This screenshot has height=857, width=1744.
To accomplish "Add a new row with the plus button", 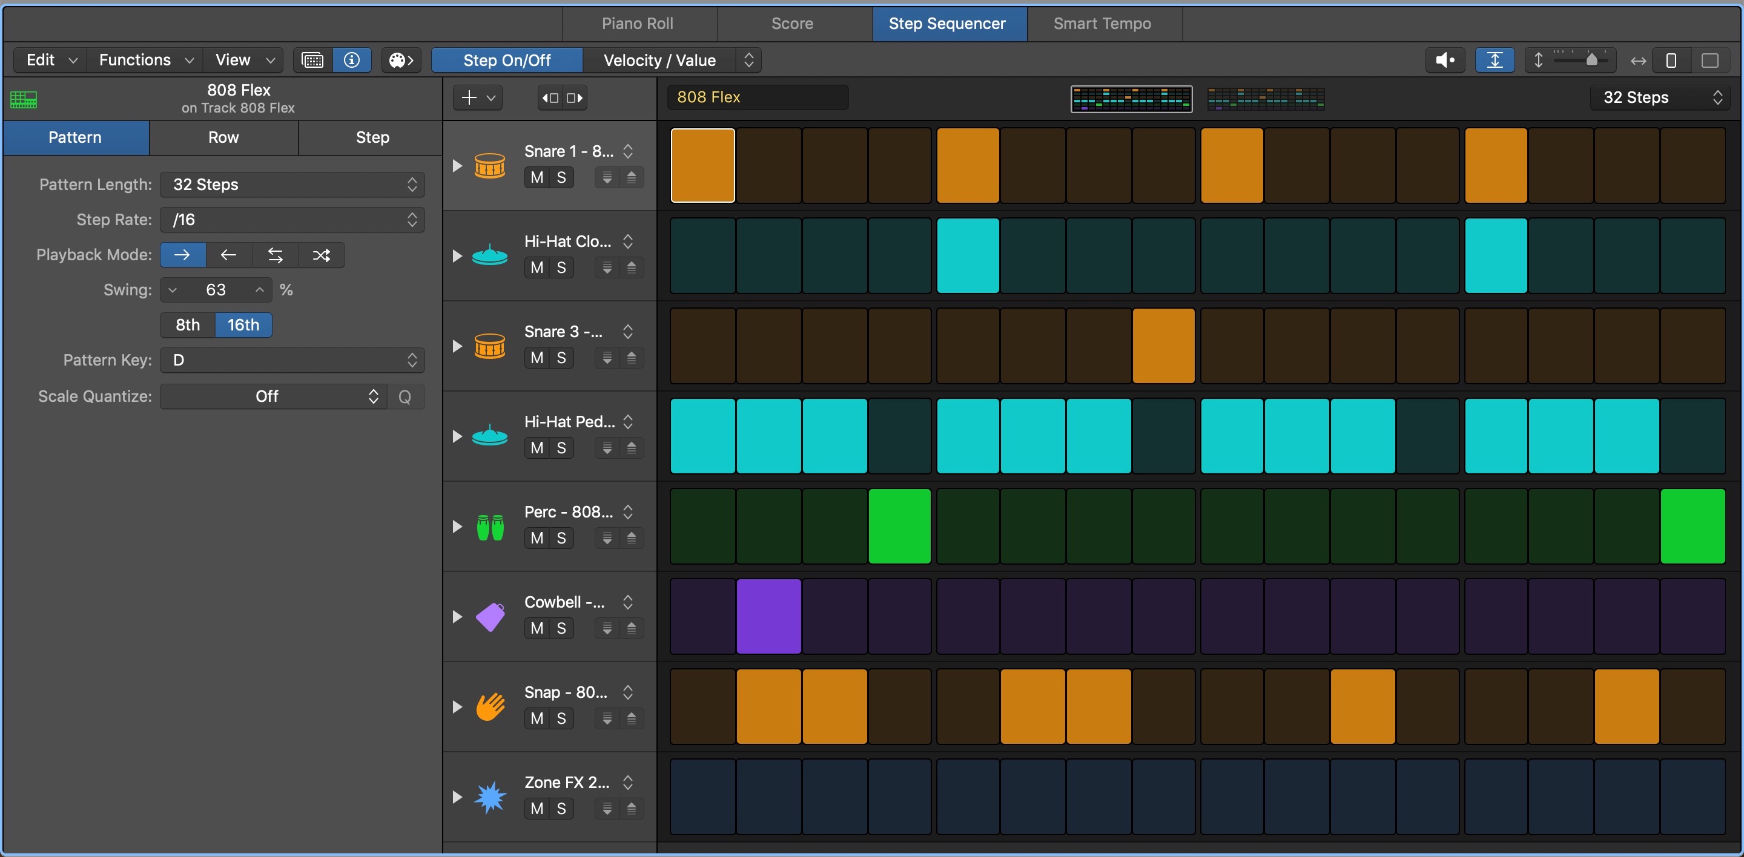I will [x=469, y=97].
